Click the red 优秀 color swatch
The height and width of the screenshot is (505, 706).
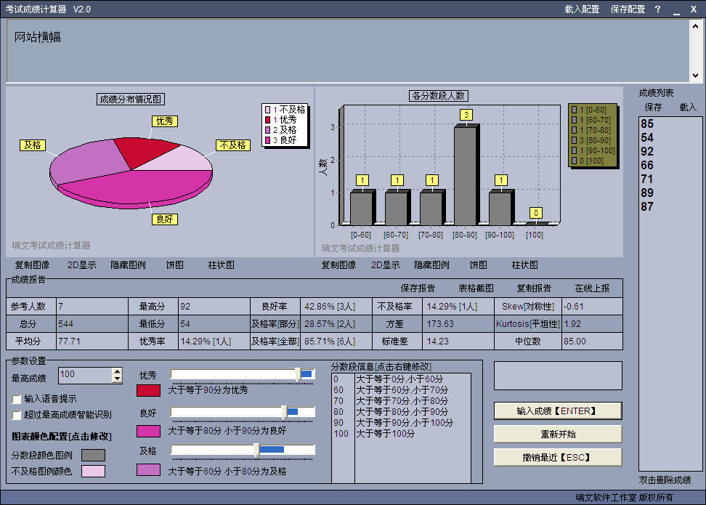pyautogui.click(x=149, y=391)
